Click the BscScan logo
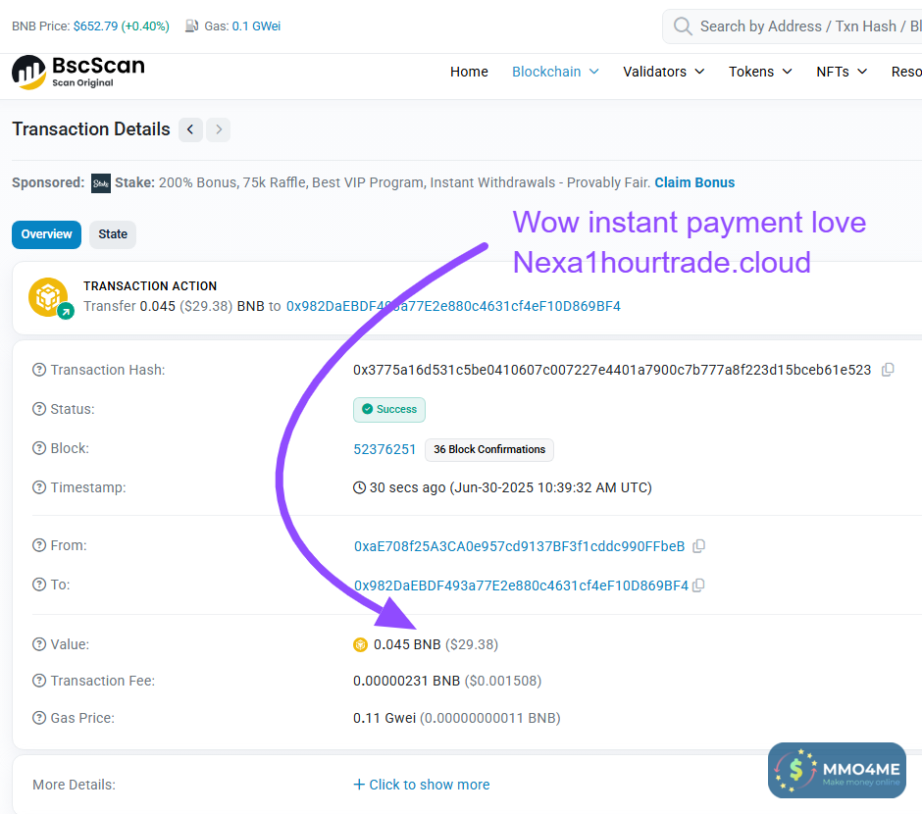The height and width of the screenshot is (814, 922). 78,72
